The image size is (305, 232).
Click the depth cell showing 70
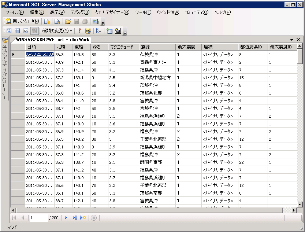[99, 185]
